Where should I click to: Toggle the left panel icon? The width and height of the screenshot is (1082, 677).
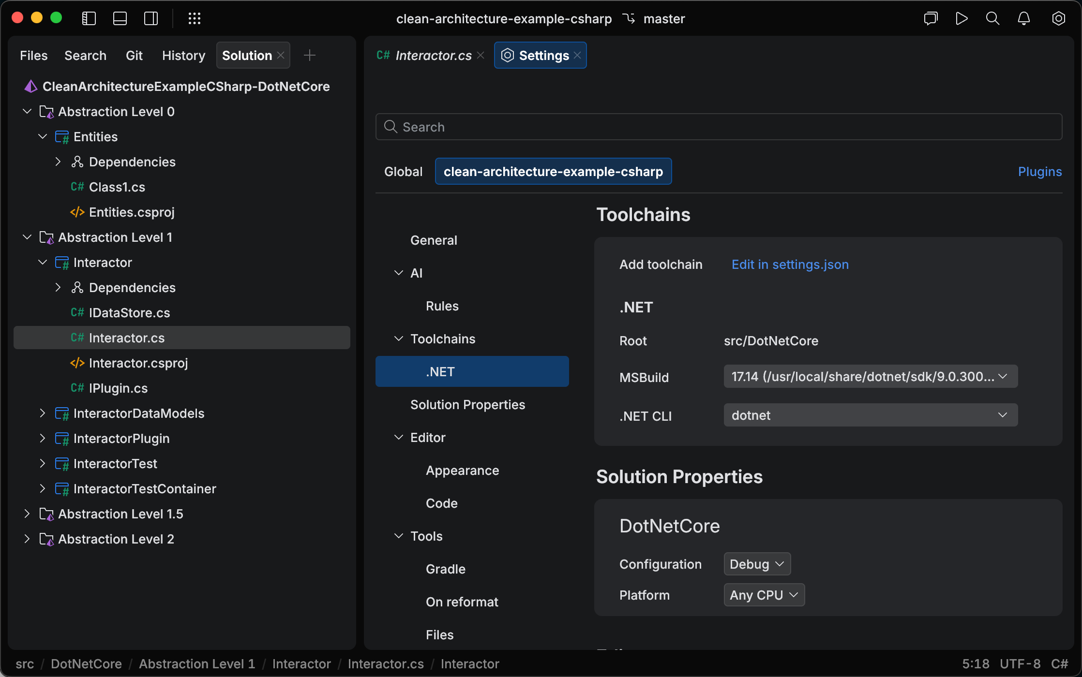click(89, 18)
